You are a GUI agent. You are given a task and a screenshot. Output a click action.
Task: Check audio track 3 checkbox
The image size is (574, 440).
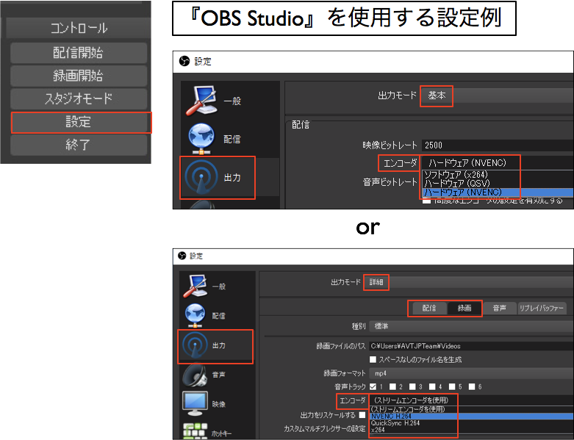pos(412,386)
